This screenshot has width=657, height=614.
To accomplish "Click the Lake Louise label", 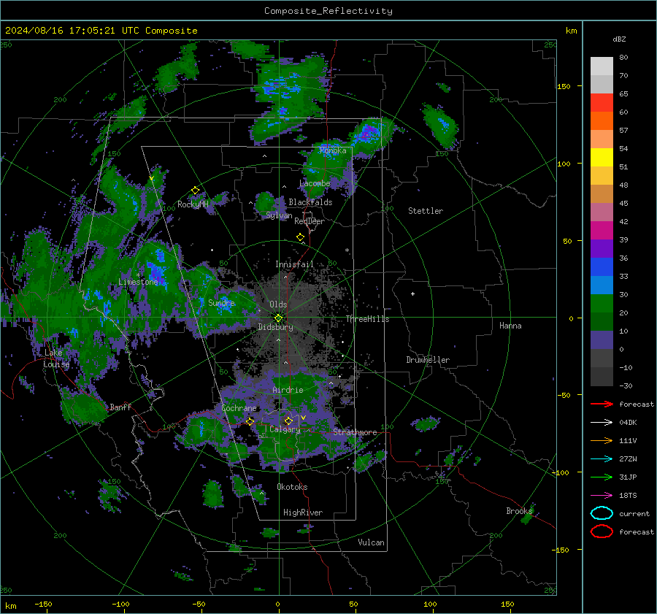I will click(x=56, y=358).
